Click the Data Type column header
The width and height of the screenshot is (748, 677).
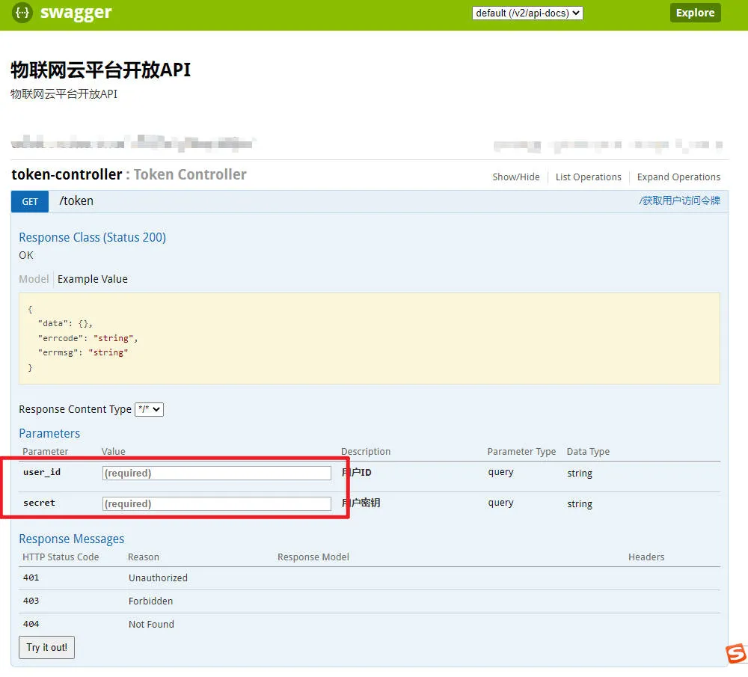pyautogui.click(x=588, y=452)
